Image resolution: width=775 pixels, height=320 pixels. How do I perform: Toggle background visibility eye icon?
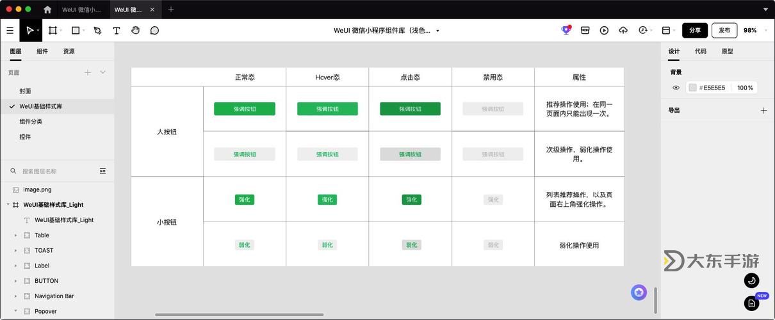pos(676,88)
